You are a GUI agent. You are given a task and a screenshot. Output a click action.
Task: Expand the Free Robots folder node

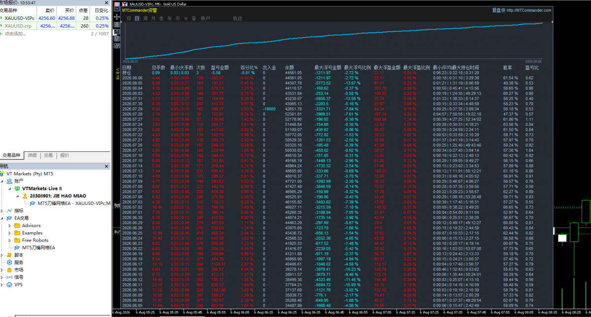pos(10,240)
